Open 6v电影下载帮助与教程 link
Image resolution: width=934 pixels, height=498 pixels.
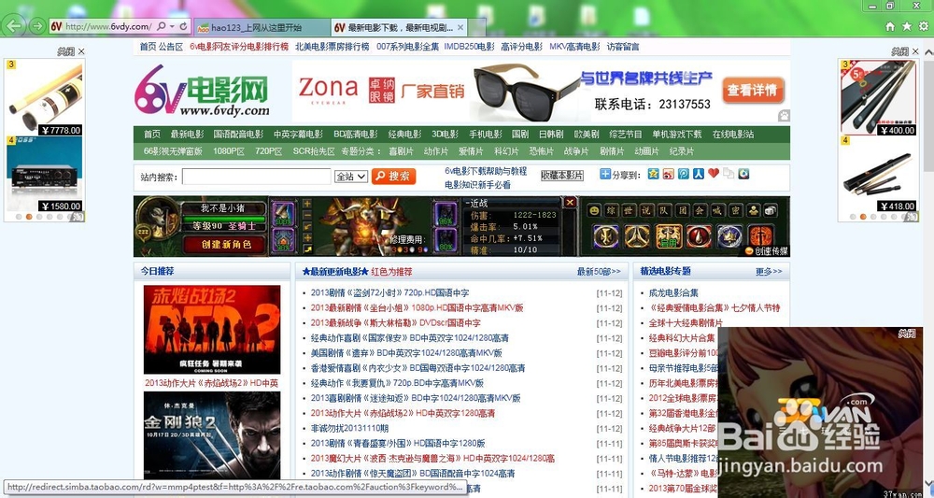pos(486,171)
